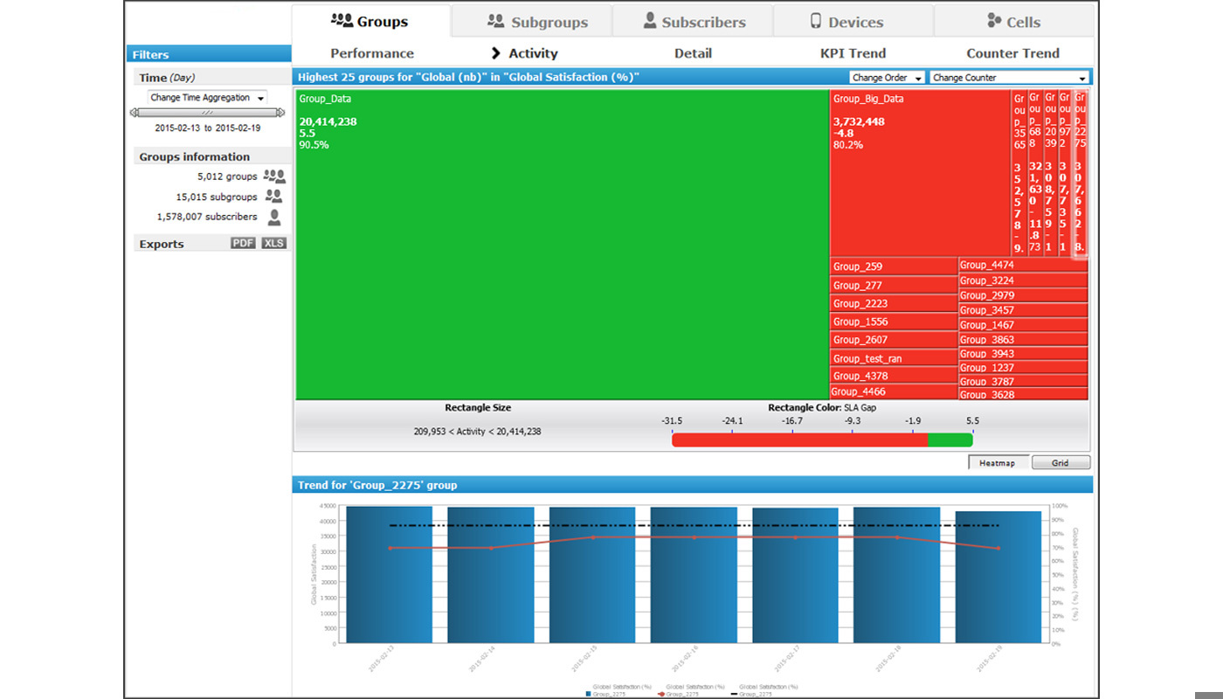Select the Group_3943 heatmap cell

pyautogui.click(x=1023, y=353)
